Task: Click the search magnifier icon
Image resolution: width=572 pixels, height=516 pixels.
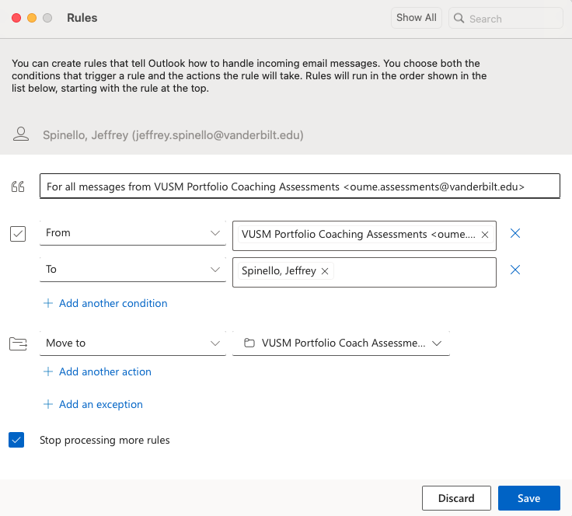Action: (x=459, y=18)
